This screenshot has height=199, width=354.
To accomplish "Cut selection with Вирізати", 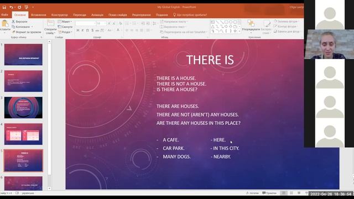I will tap(20, 22).
